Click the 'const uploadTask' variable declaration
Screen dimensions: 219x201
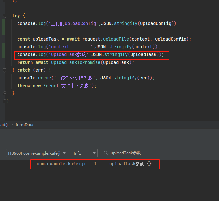[x=38, y=39]
